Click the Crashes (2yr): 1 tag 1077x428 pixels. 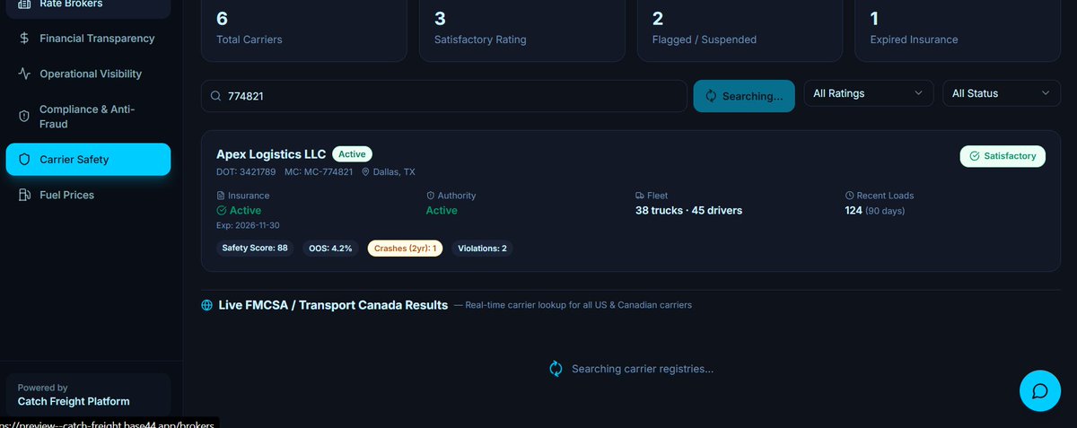(x=405, y=248)
